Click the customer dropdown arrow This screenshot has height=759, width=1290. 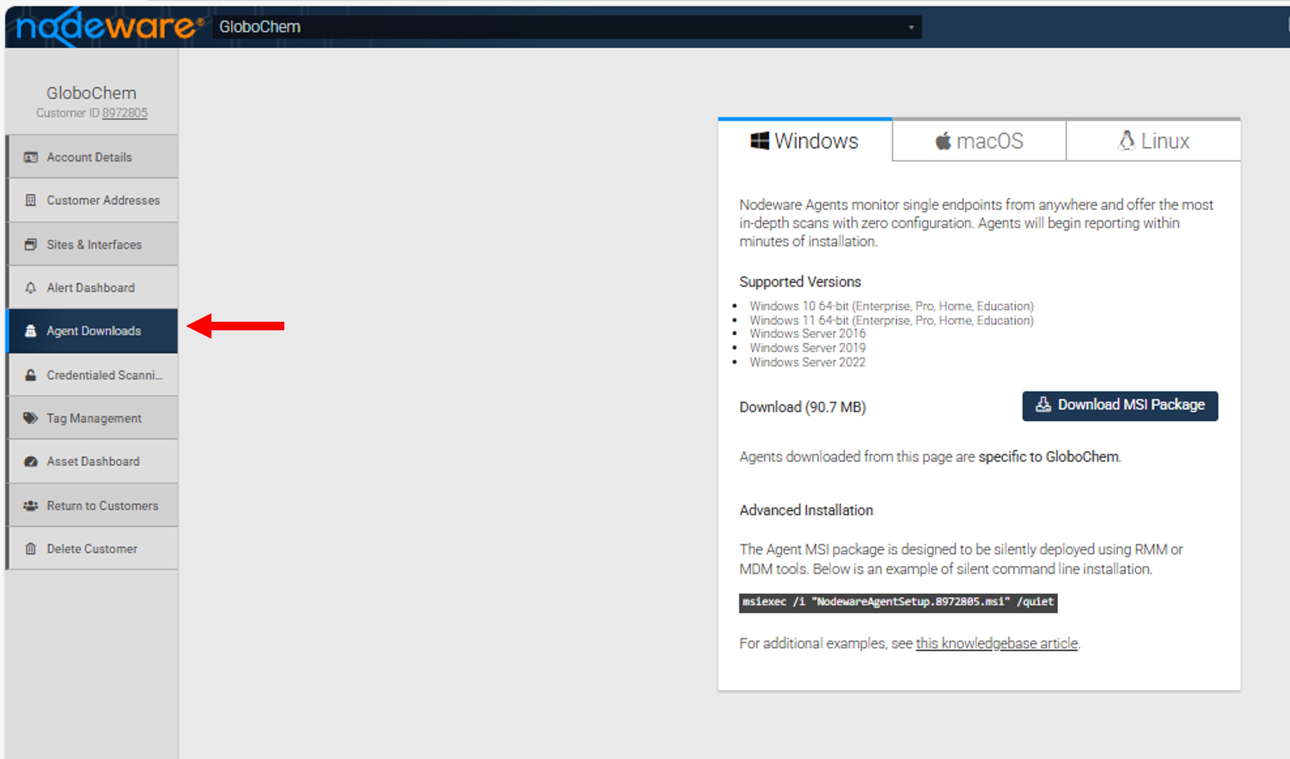[911, 28]
